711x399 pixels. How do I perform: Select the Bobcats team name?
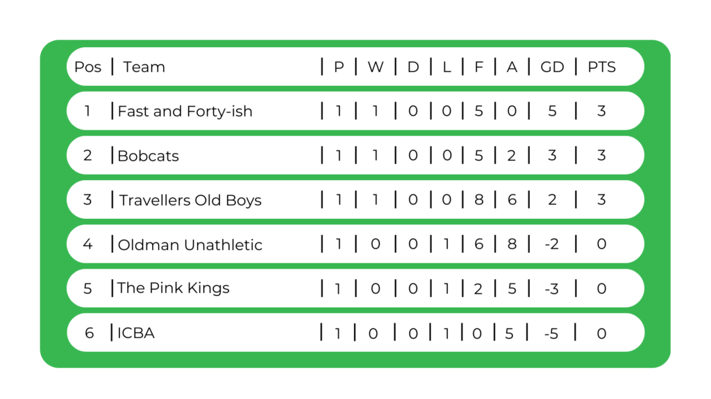tap(148, 156)
